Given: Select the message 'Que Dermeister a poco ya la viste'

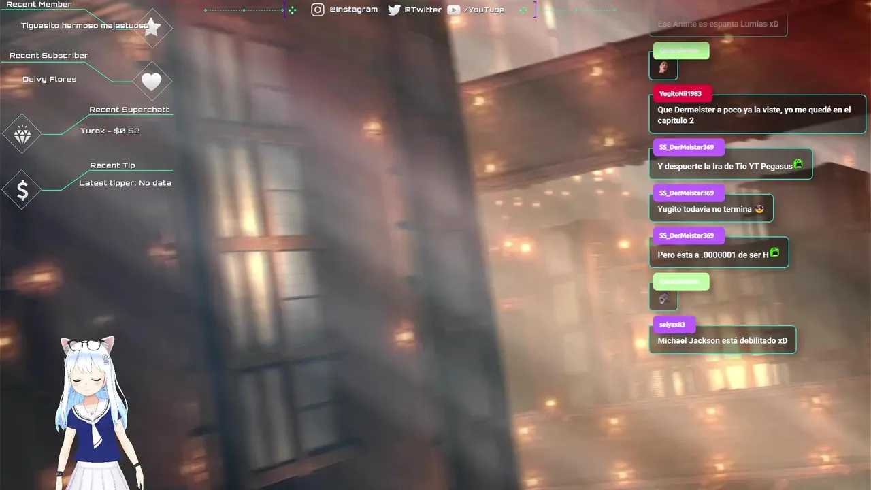Looking at the screenshot, I should pos(757,114).
